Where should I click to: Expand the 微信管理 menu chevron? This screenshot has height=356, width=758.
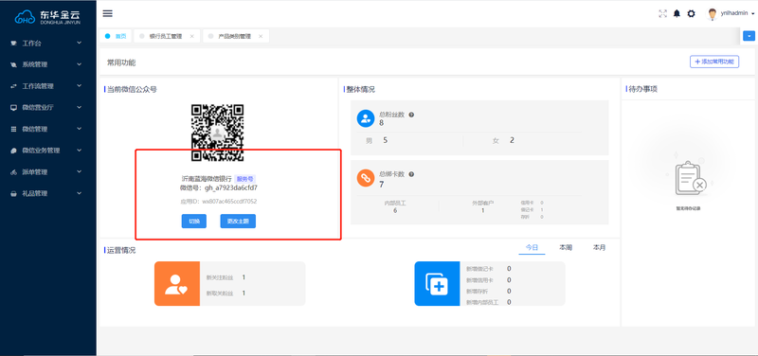click(80, 129)
